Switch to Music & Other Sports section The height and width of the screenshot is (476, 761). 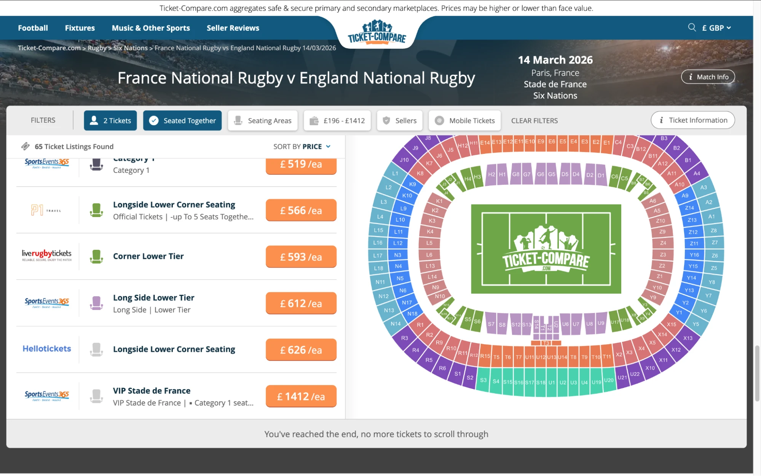click(151, 27)
